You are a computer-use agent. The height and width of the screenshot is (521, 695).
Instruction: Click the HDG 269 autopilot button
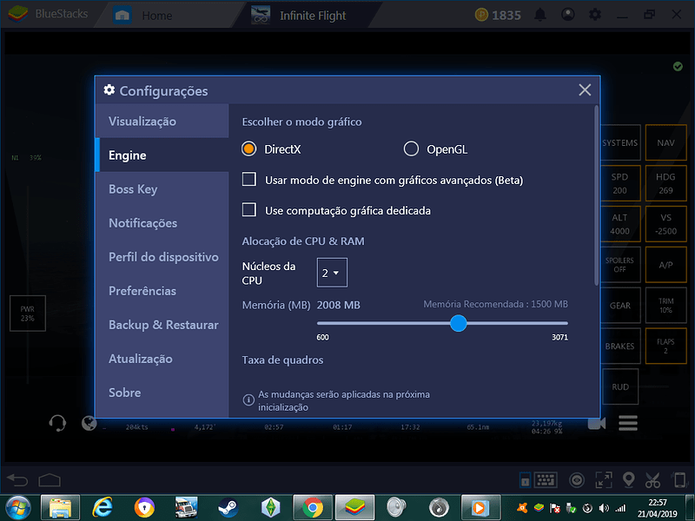665,183
